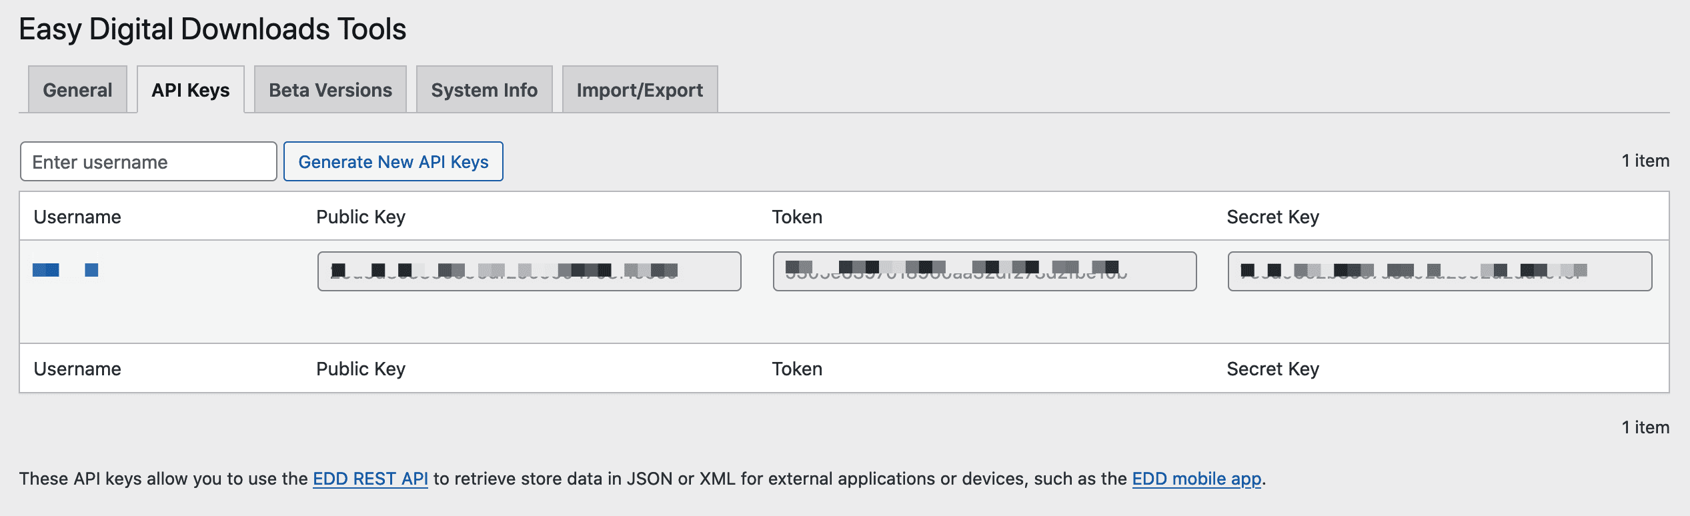This screenshot has width=1690, height=516.
Task: Click the Token column in table header
Action: click(x=797, y=217)
